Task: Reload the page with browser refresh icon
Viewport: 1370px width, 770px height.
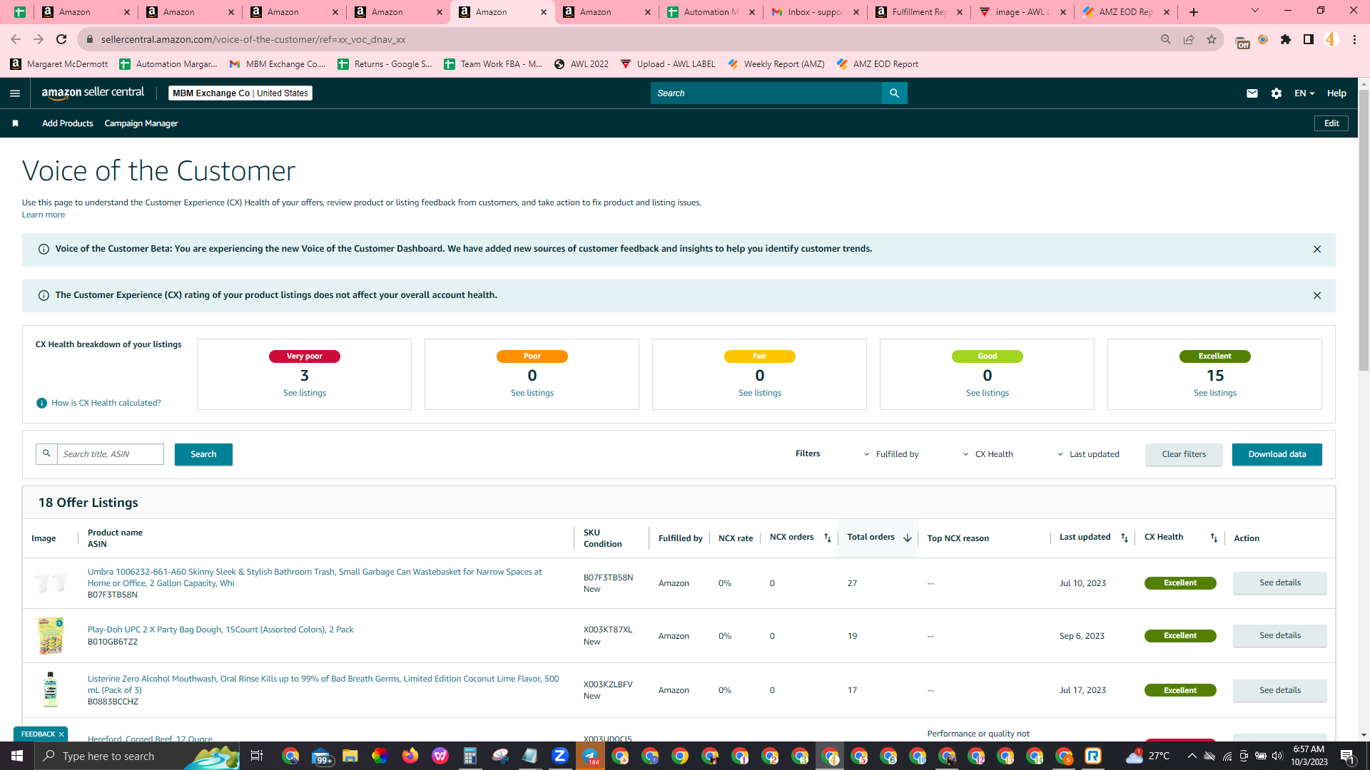Action: (61, 39)
